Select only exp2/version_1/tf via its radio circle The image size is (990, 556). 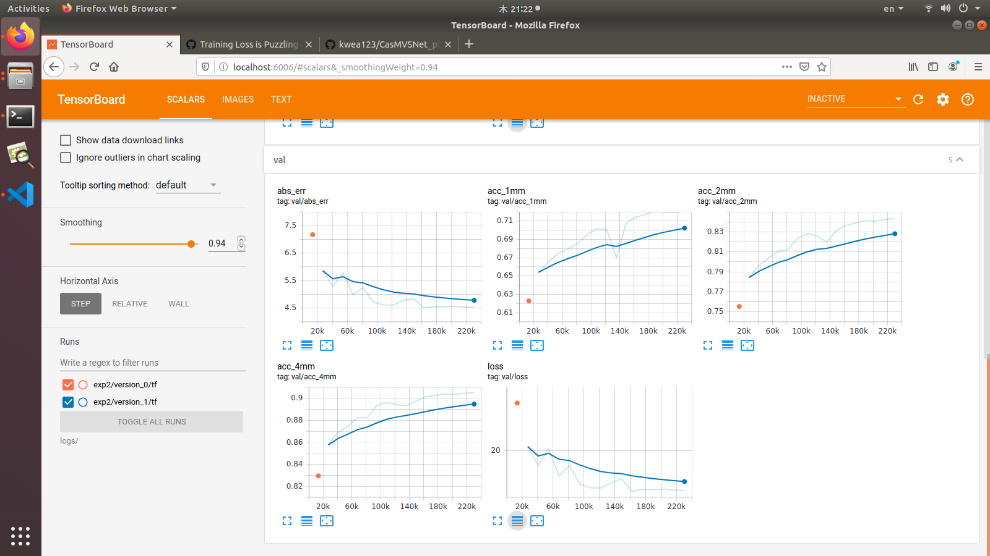(x=83, y=402)
